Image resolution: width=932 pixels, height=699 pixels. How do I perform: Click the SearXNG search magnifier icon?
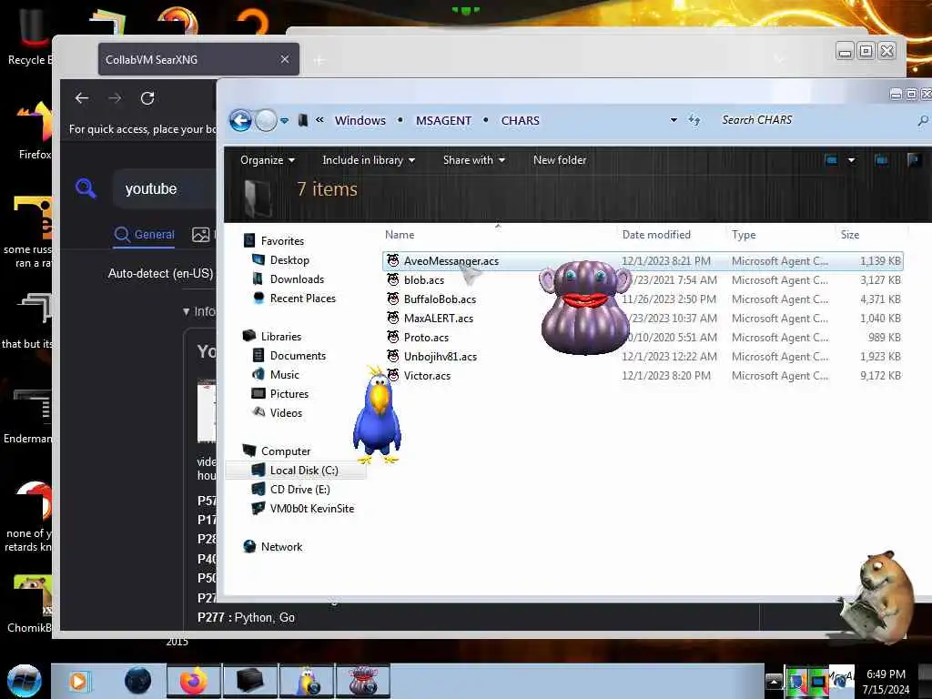[x=86, y=188]
